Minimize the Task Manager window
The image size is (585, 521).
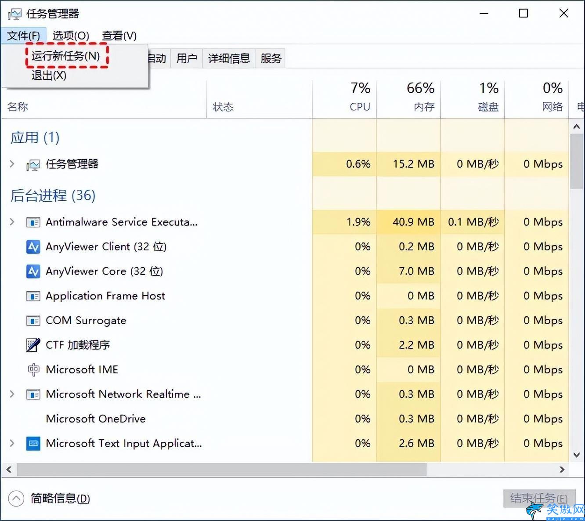[484, 14]
